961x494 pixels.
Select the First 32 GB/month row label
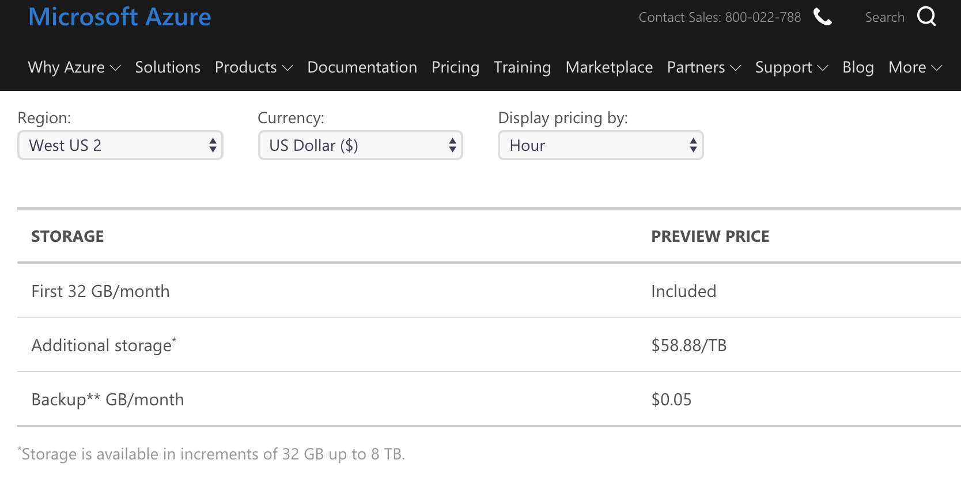tap(100, 291)
